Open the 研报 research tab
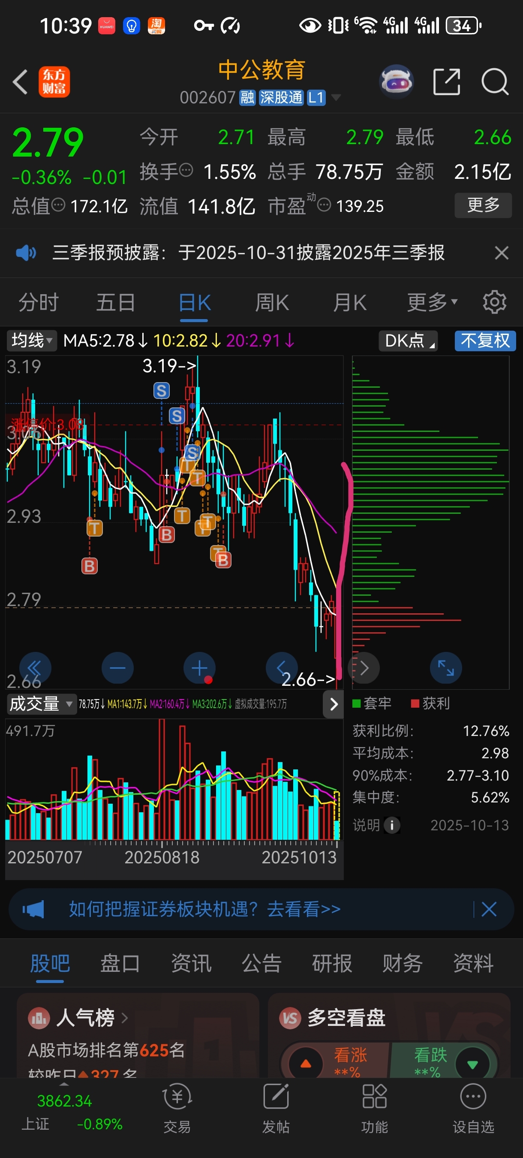 (x=332, y=963)
